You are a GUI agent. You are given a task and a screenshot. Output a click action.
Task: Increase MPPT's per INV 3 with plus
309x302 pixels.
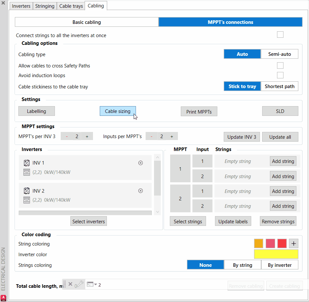coord(87,136)
